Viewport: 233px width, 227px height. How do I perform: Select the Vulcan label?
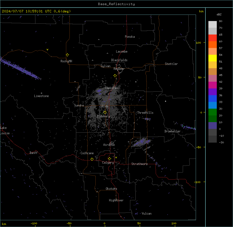pos(147,214)
